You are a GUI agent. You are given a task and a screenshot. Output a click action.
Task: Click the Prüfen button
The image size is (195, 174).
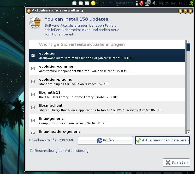[105, 140]
